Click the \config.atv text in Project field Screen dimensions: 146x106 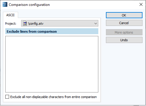(x=36, y=24)
